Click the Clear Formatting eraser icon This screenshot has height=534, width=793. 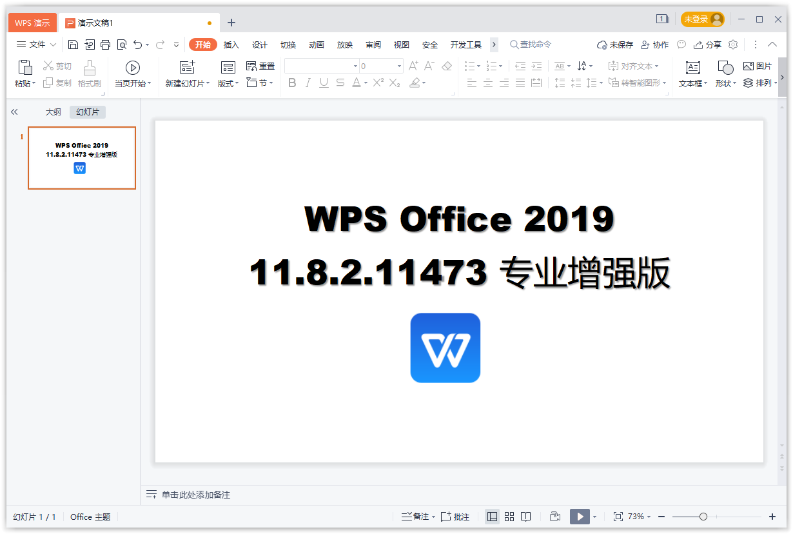[447, 66]
